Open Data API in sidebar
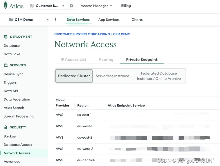This screenshot has width=220, height=166. 11,91
